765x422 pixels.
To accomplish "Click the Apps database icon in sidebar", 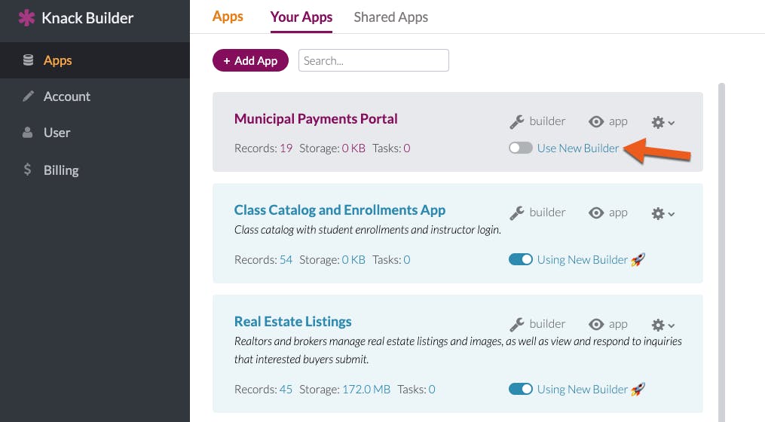I will pyautogui.click(x=29, y=60).
